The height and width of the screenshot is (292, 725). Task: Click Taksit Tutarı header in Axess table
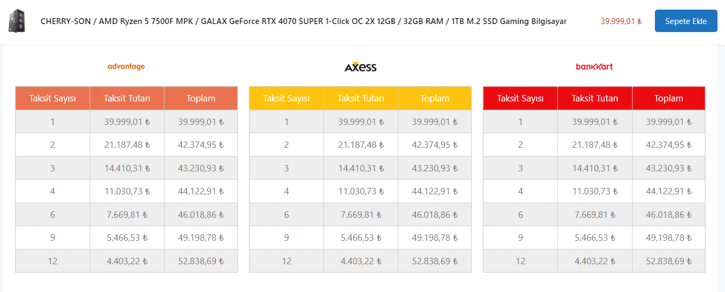pos(361,98)
